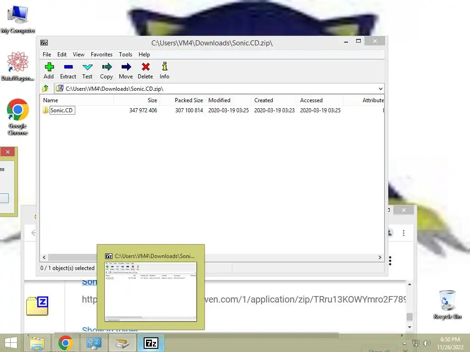This screenshot has height=352, width=470.
Task: Sort by the Packed Size column
Action: pos(182,100)
